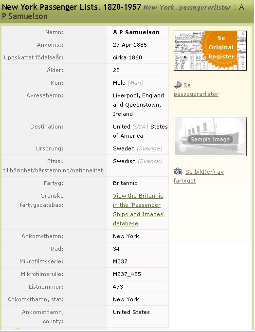Click the Ankomsthamn New York value
The height and width of the screenshot is (332, 255).
click(126, 236)
